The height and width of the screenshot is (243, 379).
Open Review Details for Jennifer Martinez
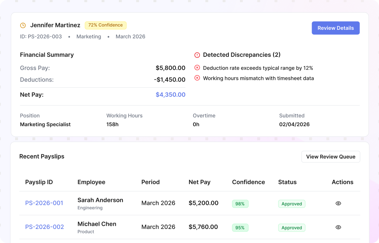(x=335, y=28)
